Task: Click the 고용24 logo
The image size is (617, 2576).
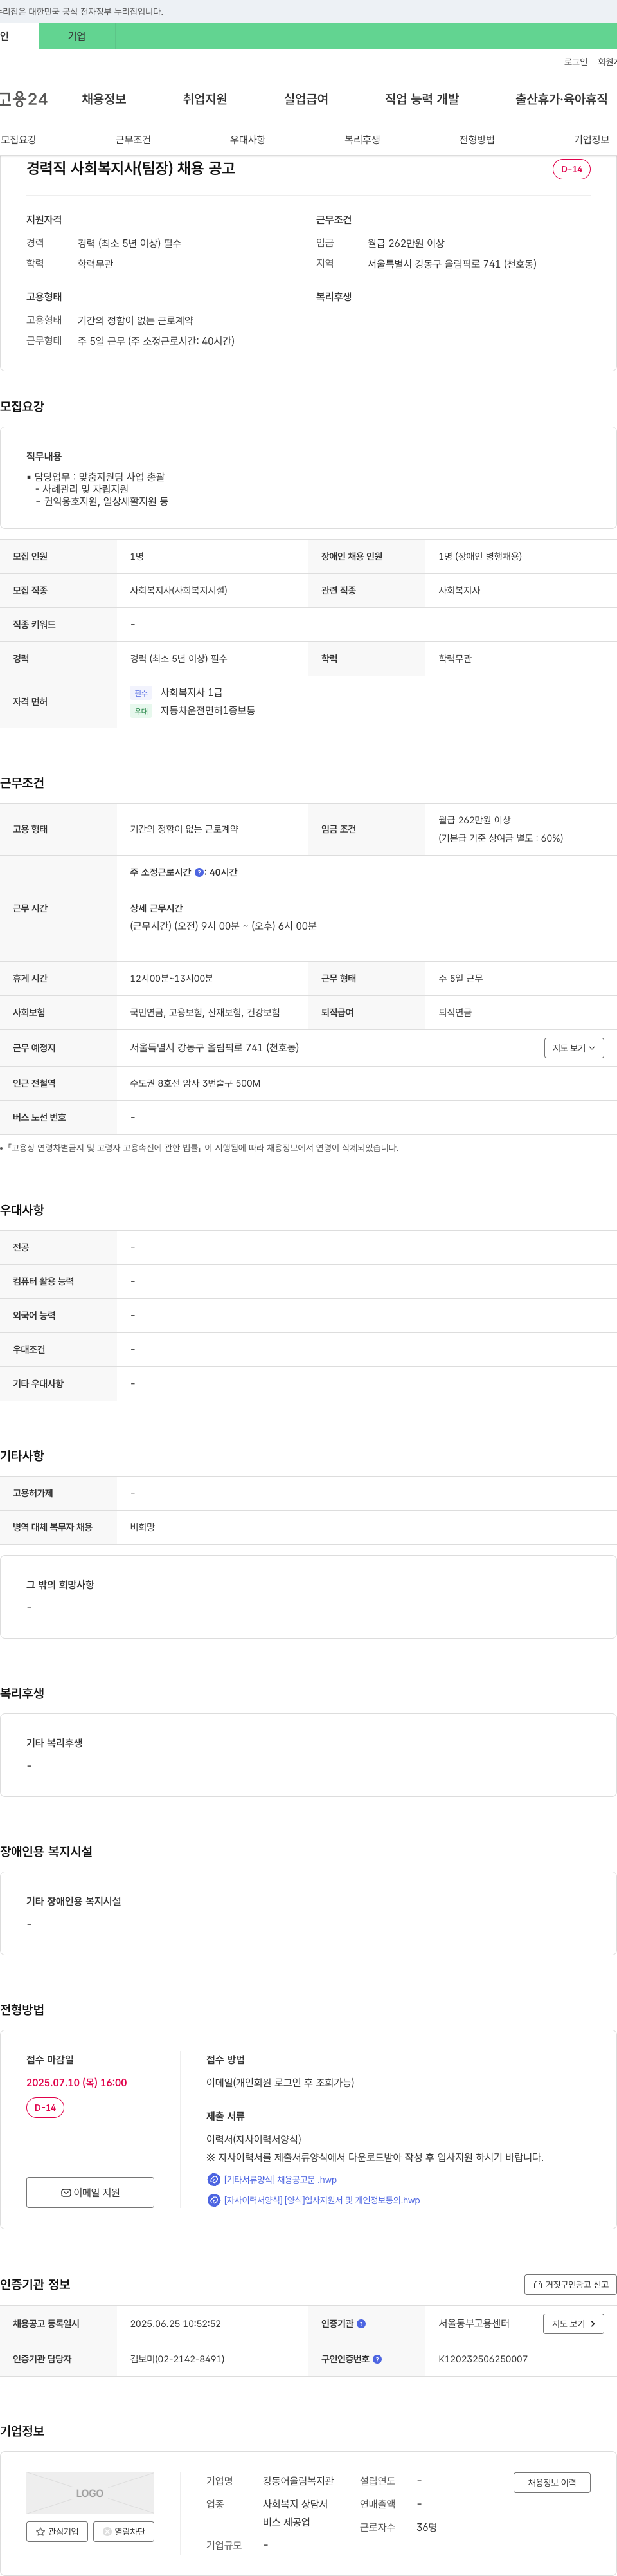Action: tap(24, 99)
